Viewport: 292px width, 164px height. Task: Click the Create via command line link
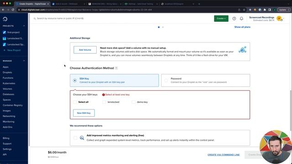point(224,155)
